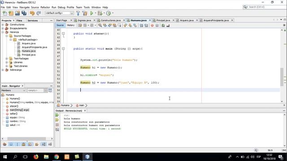Image resolution: width=287 pixels, height=161 pixels.
Task: Open the Tools menu
Action: [x=87, y=7]
